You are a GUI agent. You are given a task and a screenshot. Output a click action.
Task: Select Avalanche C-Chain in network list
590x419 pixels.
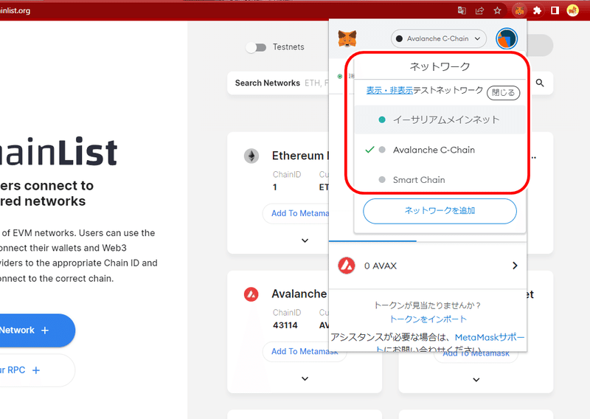tap(440, 150)
